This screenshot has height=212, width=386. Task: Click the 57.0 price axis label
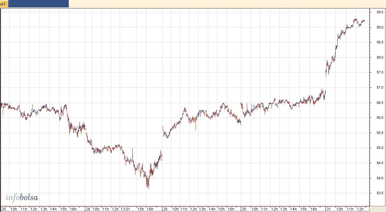[x=380, y=88]
